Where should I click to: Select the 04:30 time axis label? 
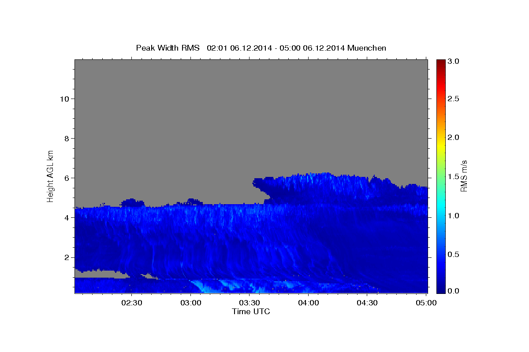367,303
